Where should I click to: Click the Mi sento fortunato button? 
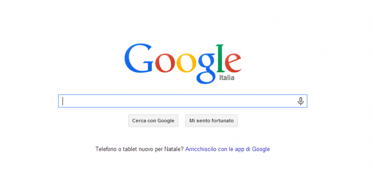click(x=211, y=121)
